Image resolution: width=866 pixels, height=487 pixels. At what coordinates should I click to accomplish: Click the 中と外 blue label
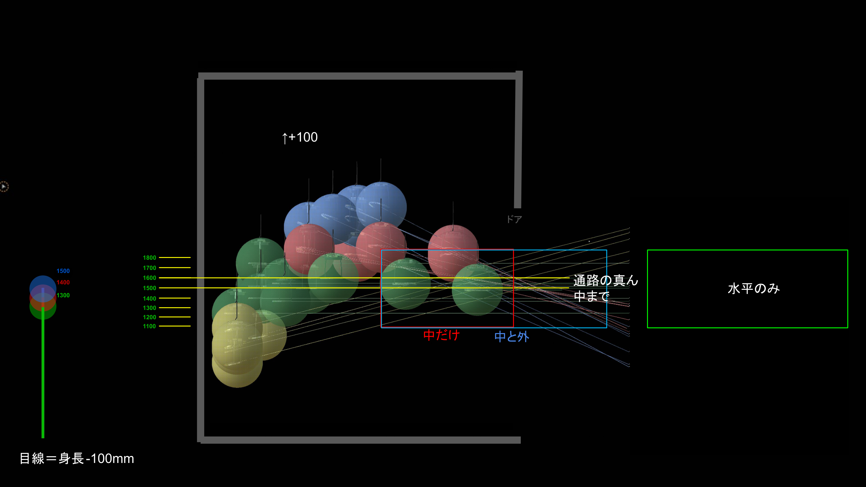[512, 336]
